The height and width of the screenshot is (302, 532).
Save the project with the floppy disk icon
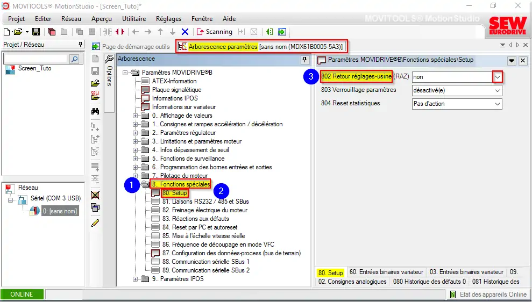coord(36,32)
